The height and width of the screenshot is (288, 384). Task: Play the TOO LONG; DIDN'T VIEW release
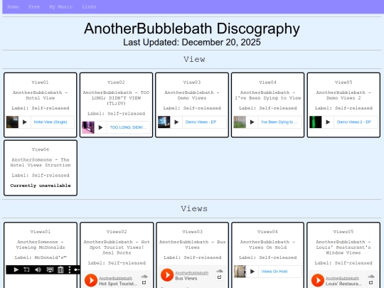[x=101, y=127]
